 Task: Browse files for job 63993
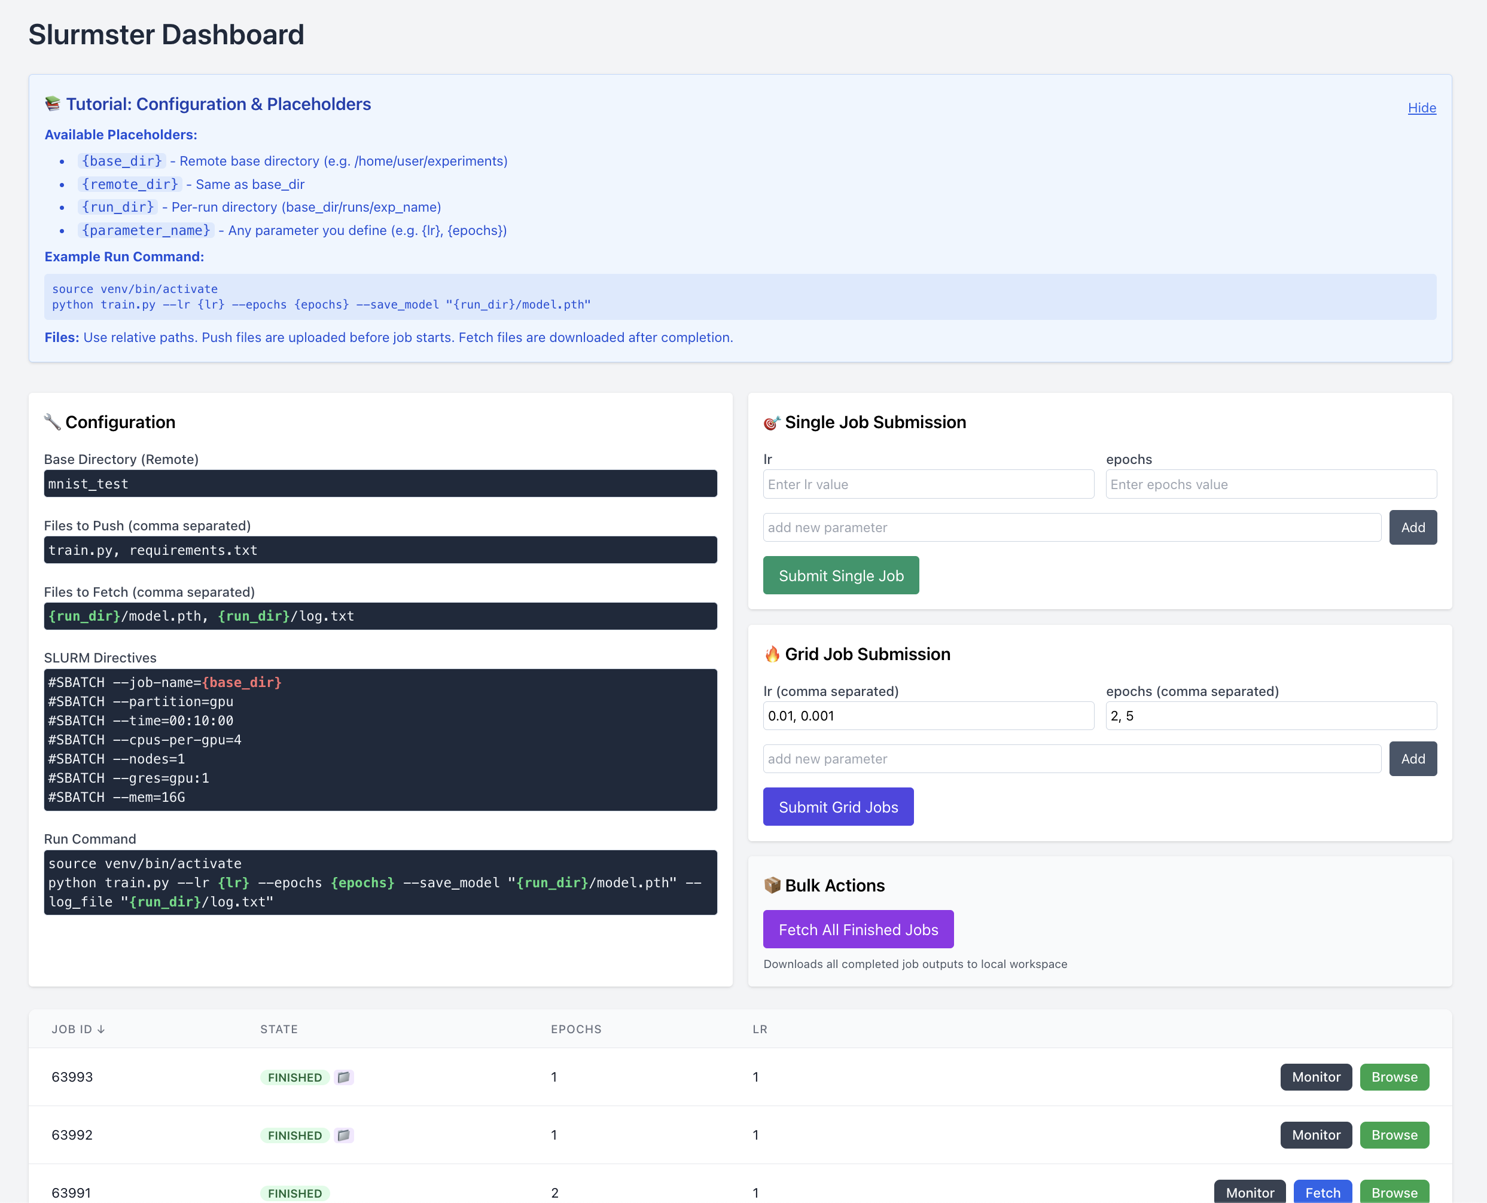[1394, 1077]
